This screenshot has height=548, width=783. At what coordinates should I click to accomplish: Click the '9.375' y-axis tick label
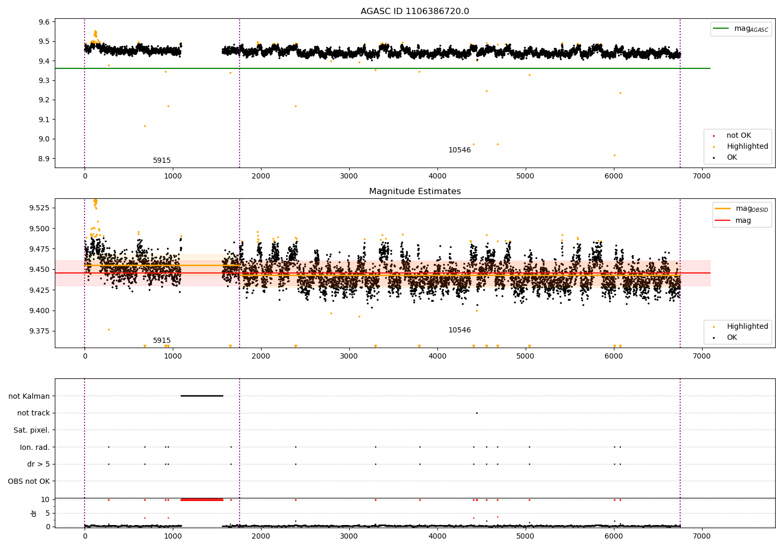[x=40, y=331]
